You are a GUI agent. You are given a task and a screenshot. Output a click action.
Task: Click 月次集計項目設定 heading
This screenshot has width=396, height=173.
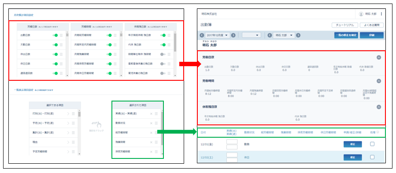23,15
